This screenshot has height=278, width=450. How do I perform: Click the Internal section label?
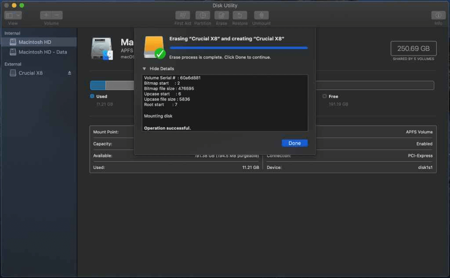click(12, 33)
